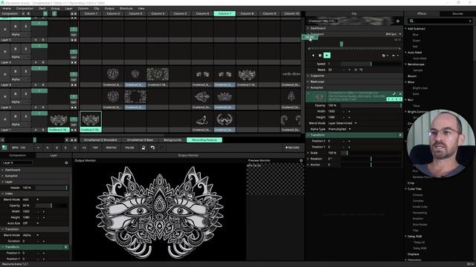Open the Alpha Type Premultiplied dropdown
Viewport: 476px width, 267px height.
[339, 129]
